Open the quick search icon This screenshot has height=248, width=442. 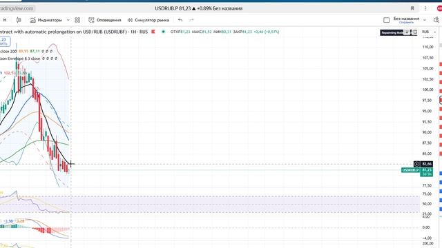point(436,20)
